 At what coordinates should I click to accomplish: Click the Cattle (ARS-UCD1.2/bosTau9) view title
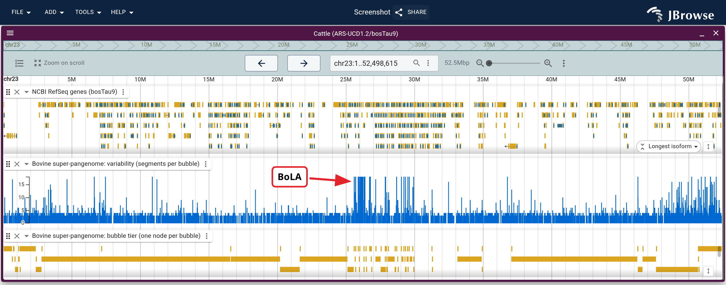[x=356, y=33]
